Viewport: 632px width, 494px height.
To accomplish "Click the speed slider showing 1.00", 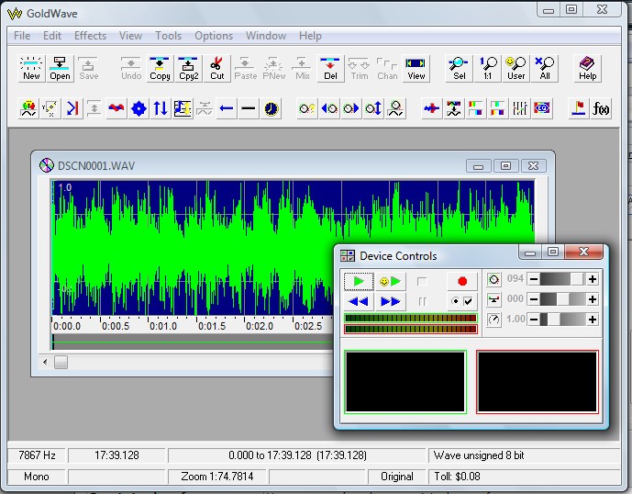I will click(562, 320).
